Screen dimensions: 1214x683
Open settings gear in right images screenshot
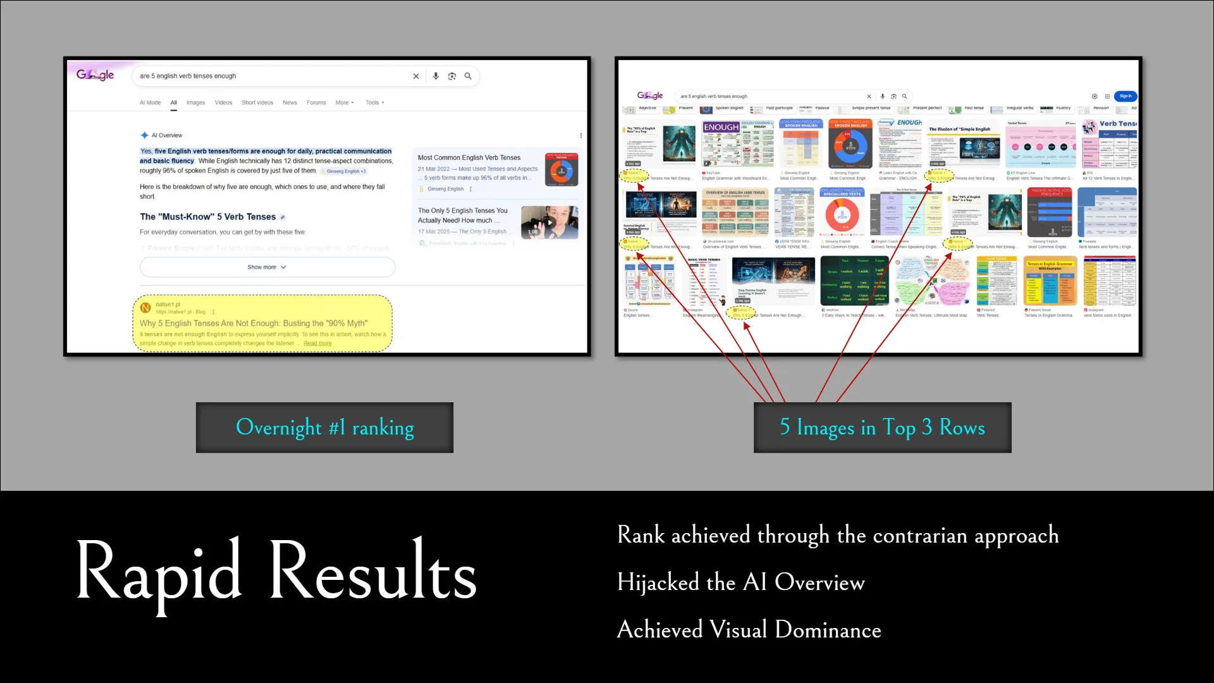1094,97
